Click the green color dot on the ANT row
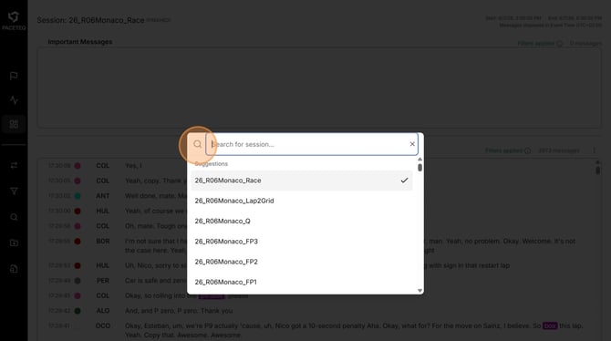Screen dimensions: 611x341 click(x=78, y=196)
